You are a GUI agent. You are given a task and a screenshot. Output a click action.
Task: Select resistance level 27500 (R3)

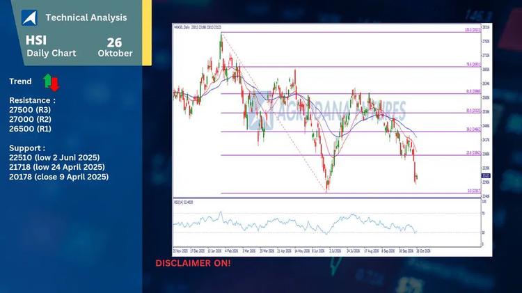click(30, 110)
